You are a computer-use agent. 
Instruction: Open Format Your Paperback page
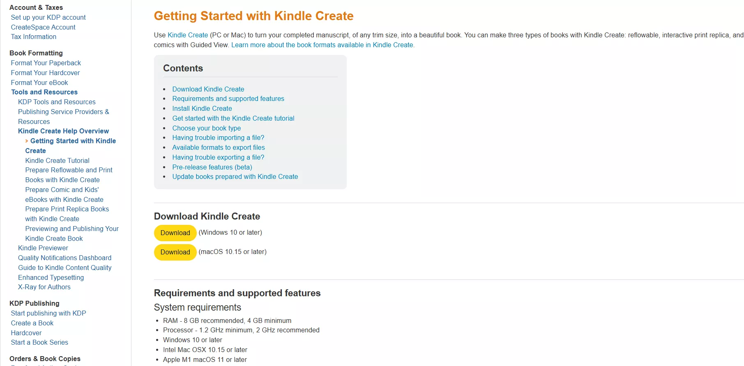(x=46, y=63)
